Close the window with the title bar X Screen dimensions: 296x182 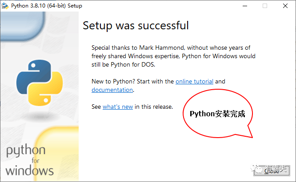click(285, 6)
